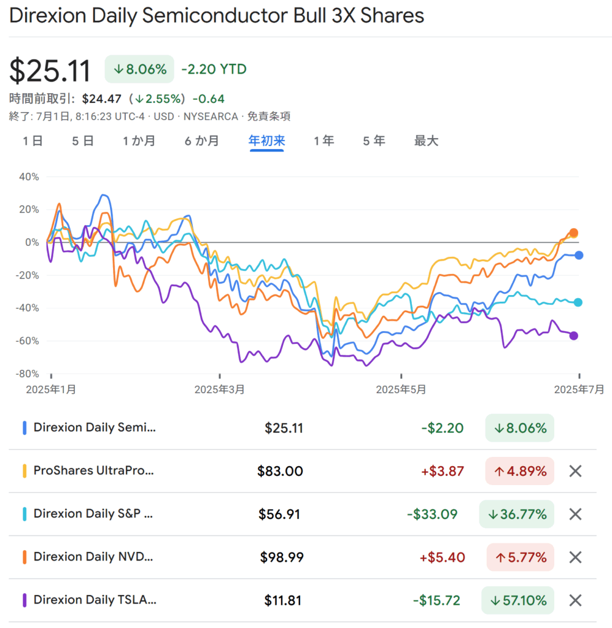The image size is (612, 628).
Task: Show the 最大 maximum range tab
Action: pos(427,141)
